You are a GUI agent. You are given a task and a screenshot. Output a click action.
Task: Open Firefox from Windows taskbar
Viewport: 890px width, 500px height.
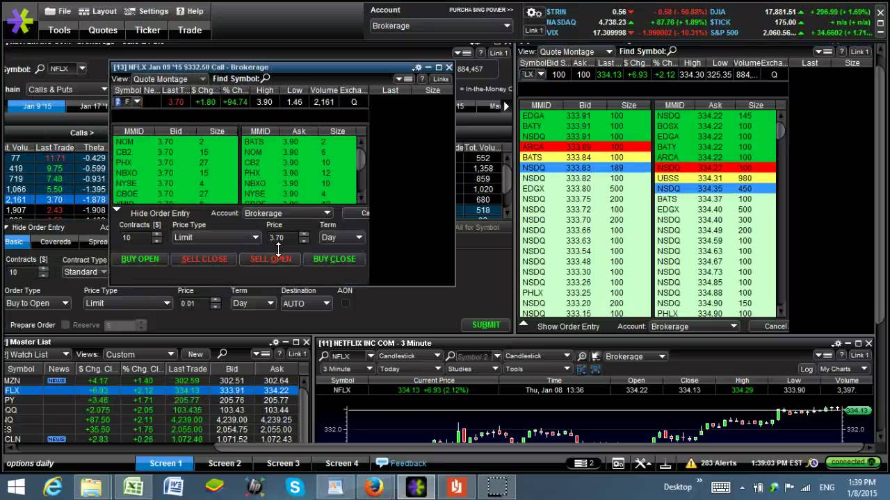point(374,487)
